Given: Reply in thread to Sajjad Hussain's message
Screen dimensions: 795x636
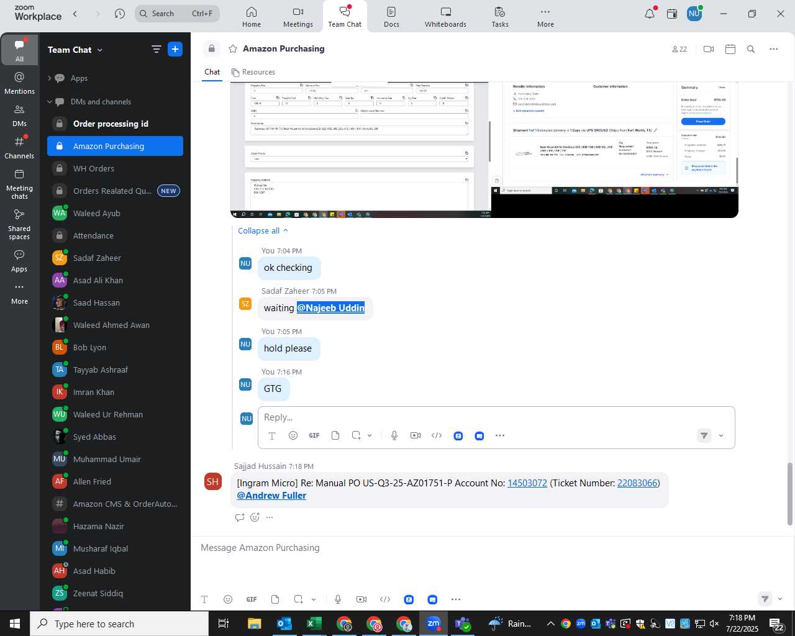Looking at the screenshot, I should point(240,517).
